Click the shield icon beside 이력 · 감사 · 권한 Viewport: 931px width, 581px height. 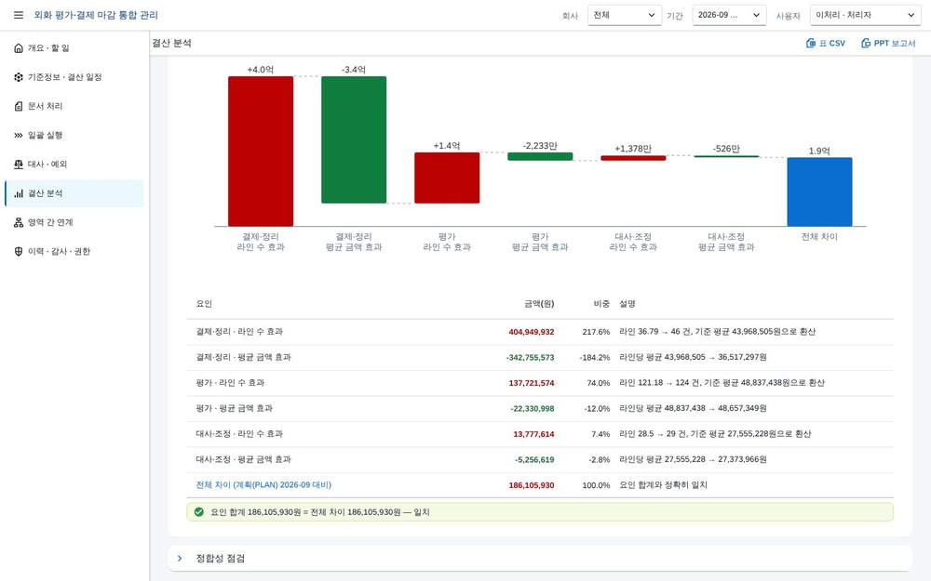pos(19,251)
